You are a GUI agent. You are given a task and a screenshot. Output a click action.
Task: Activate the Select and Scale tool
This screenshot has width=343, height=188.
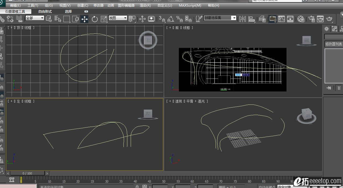pyautogui.click(x=104, y=19)
